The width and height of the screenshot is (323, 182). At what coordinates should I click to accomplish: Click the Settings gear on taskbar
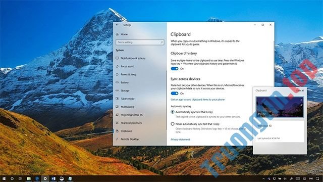coord(45,178)
